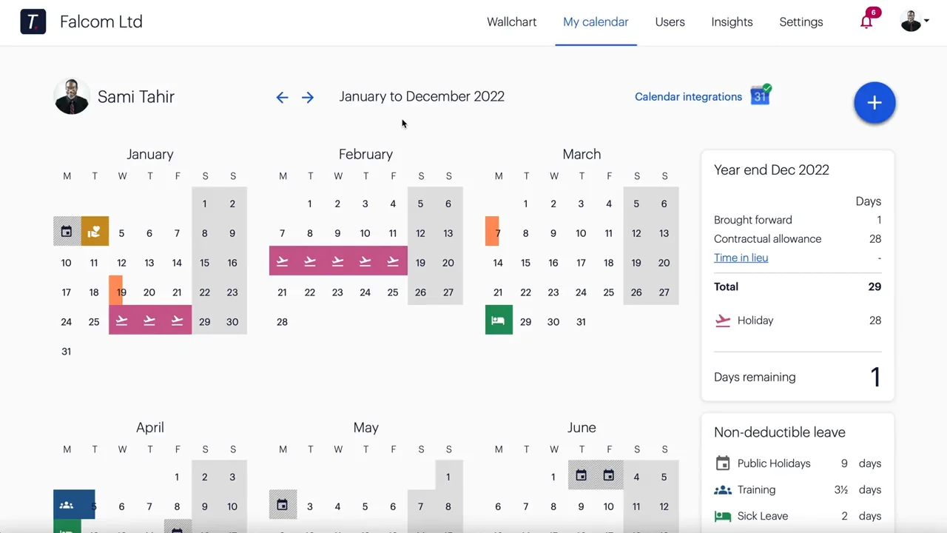Click the orange leave icon on January 4
This screenshot has height=533, width=947.
click(94, 232)
